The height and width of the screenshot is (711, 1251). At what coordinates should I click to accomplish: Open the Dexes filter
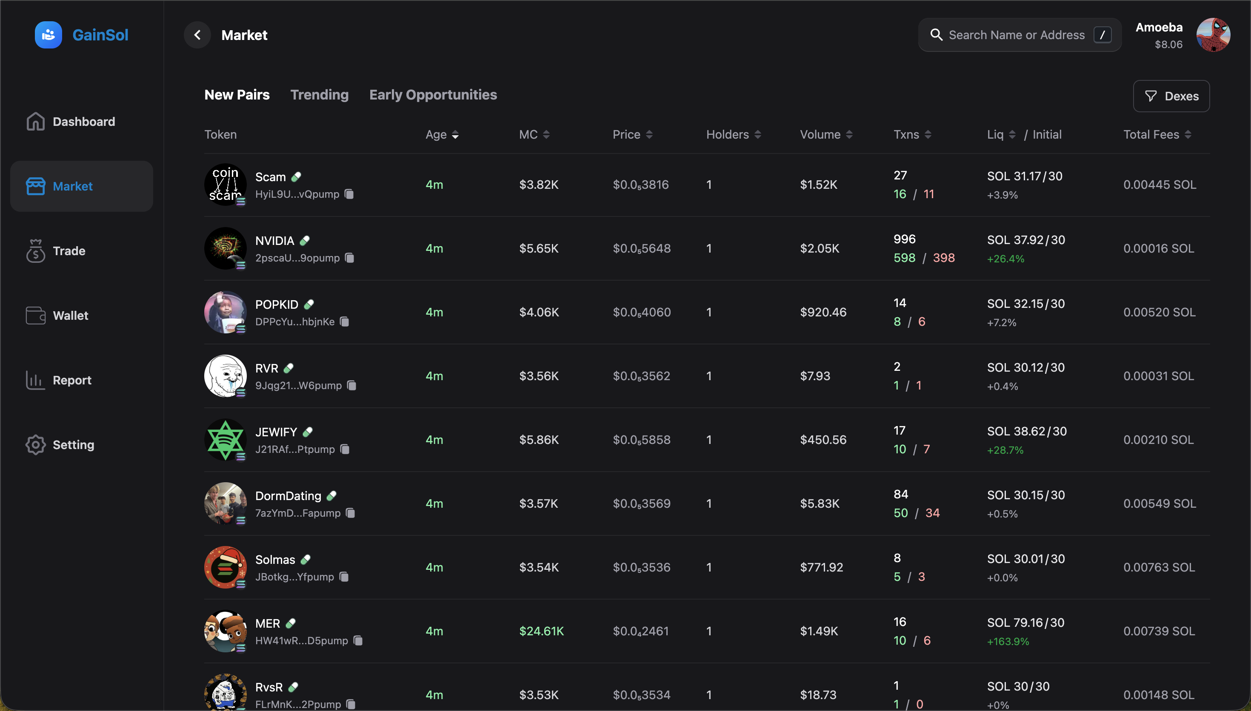click(1171, 96)
